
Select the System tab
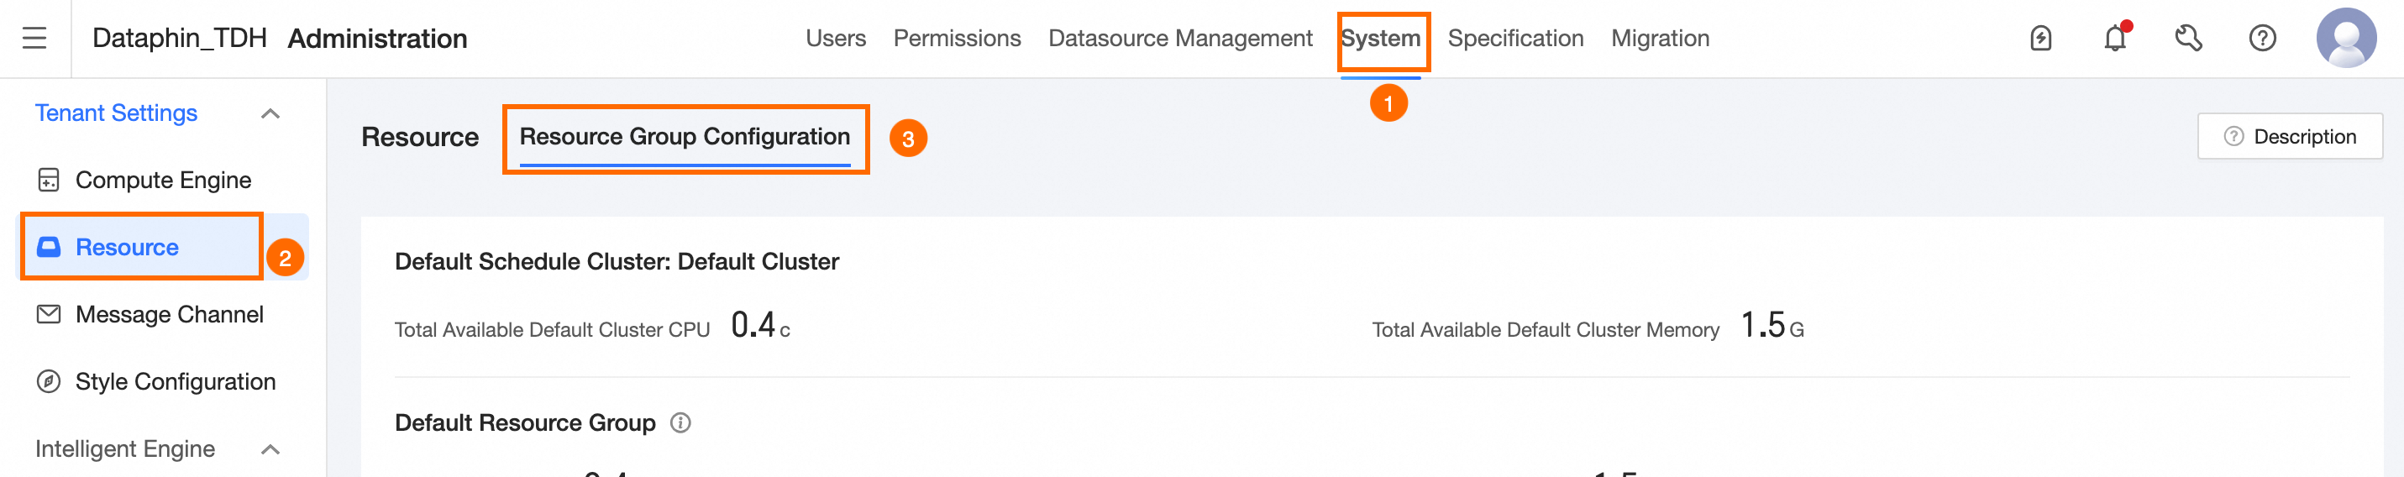(1380, 39)
